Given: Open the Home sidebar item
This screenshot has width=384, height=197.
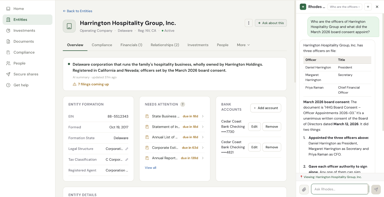Looking at the screenshot, I should click(x=27, y=9).
